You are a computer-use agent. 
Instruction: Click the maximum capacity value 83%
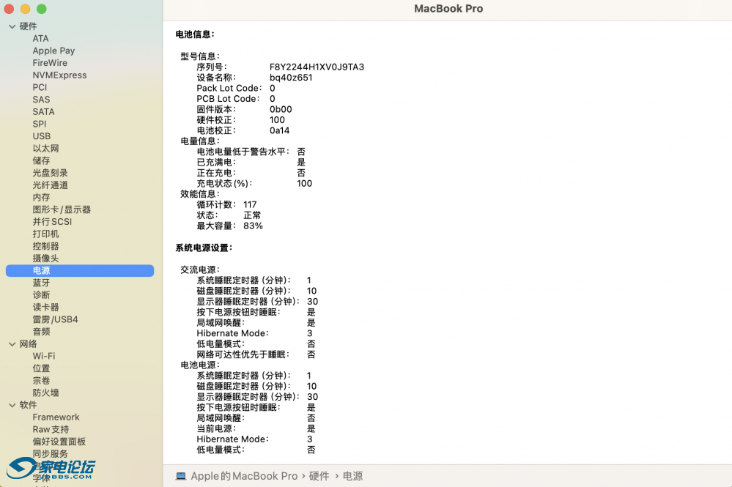tap(253, 226)
